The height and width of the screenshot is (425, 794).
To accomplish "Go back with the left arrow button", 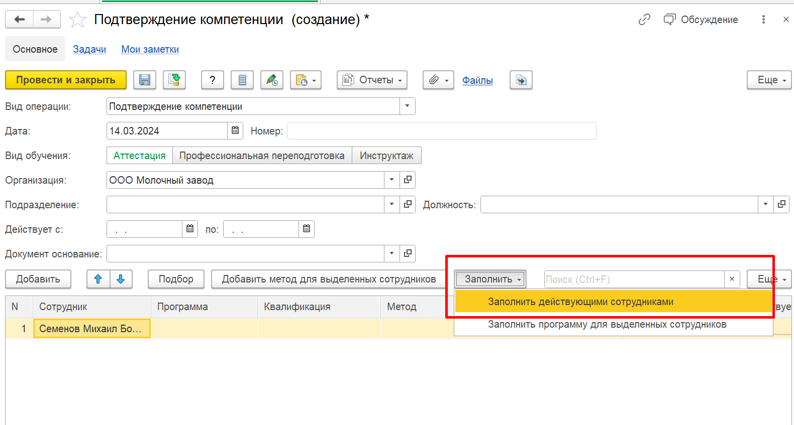I will pyautogui.click(x=20, y=20).
